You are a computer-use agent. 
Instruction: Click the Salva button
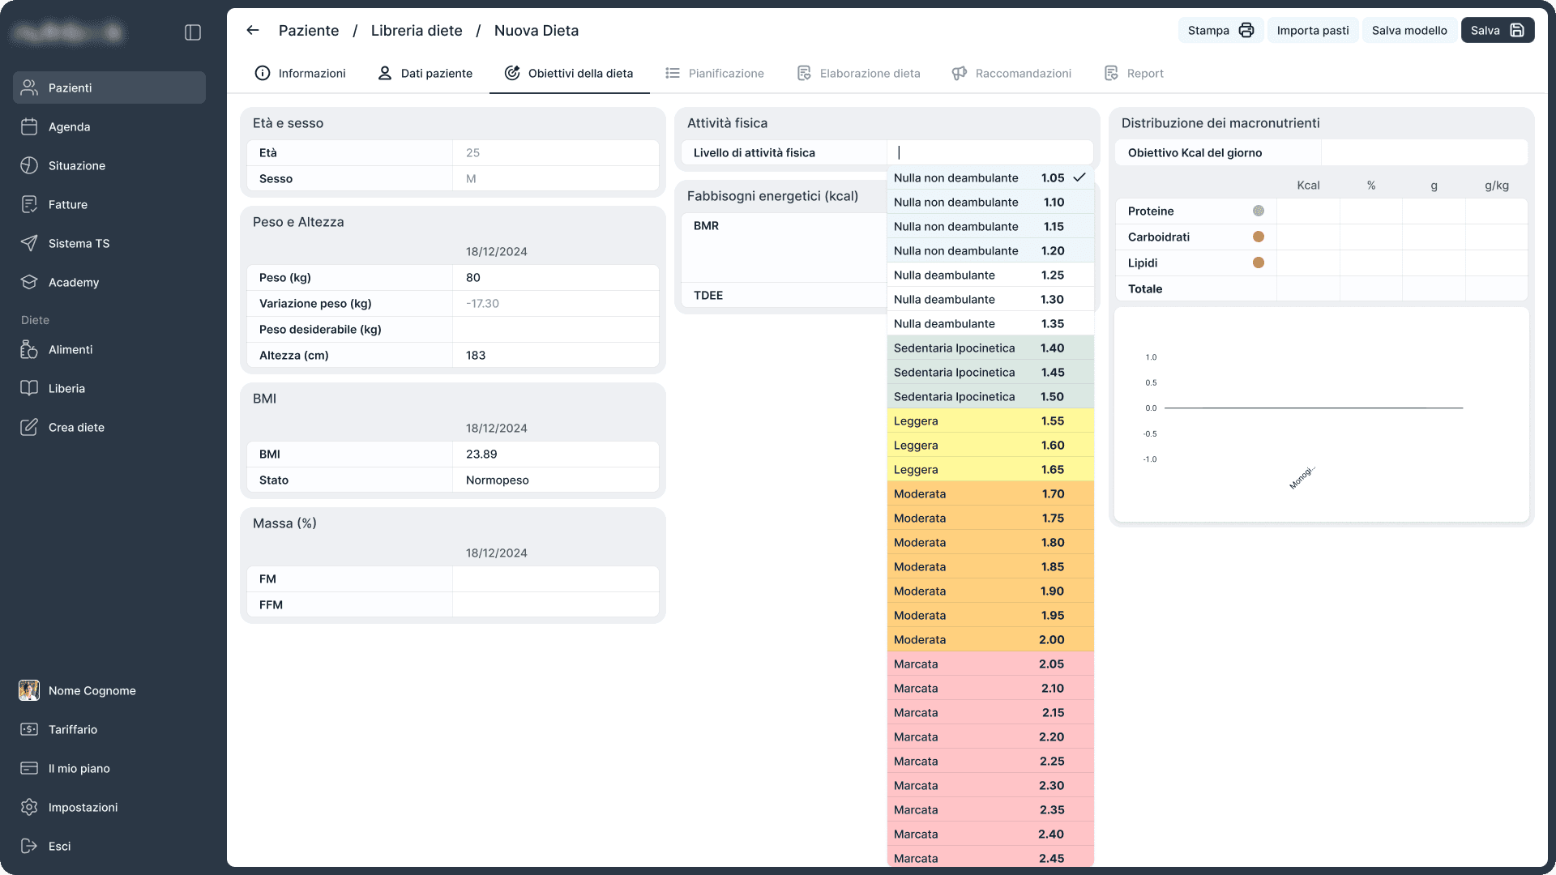pyautogui.click(x=1497, y=30)
